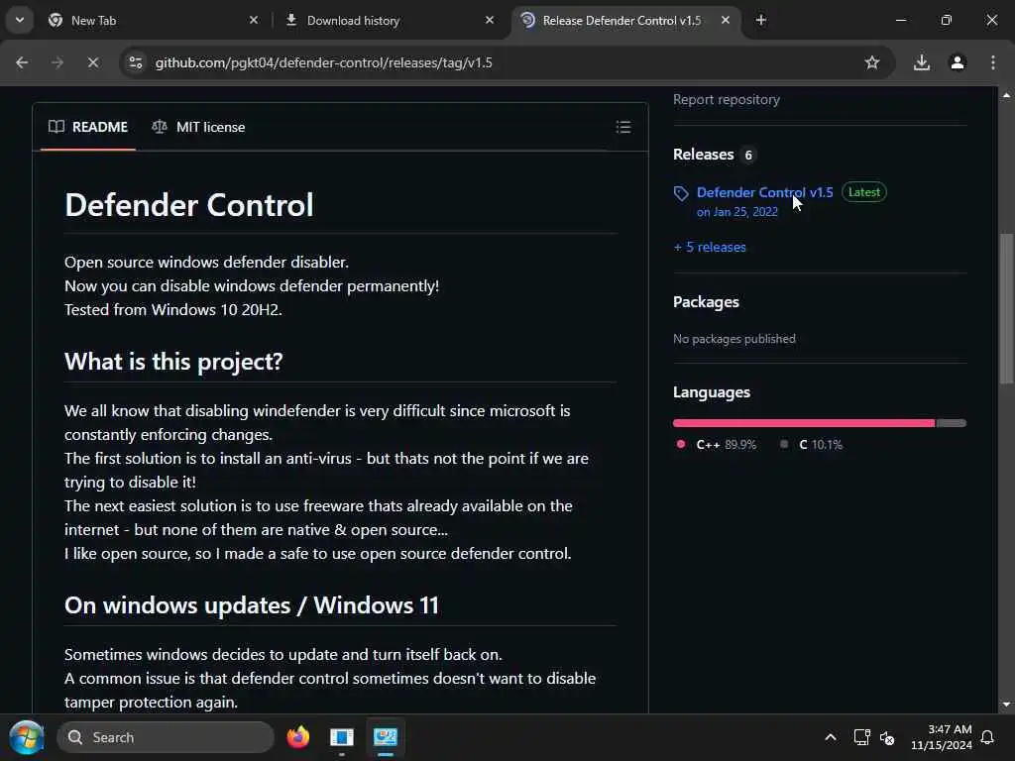Click the 'Defender Control' main heading
This screenshot has height=761, width=1015.
(x=189, y=205)
